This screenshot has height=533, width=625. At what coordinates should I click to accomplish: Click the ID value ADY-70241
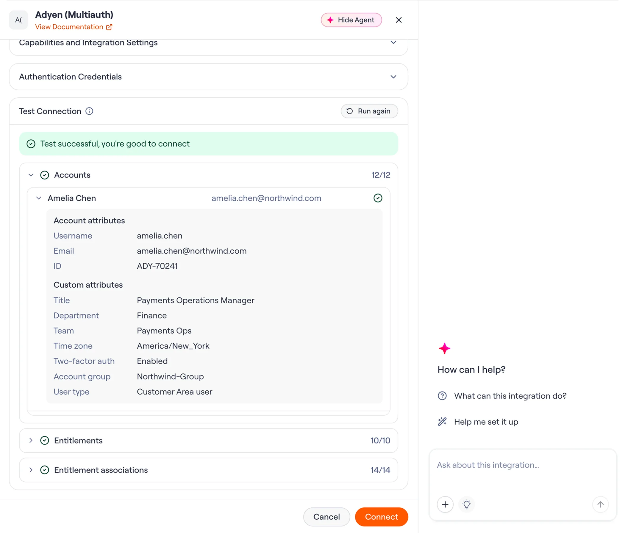(x=157, y=266)
